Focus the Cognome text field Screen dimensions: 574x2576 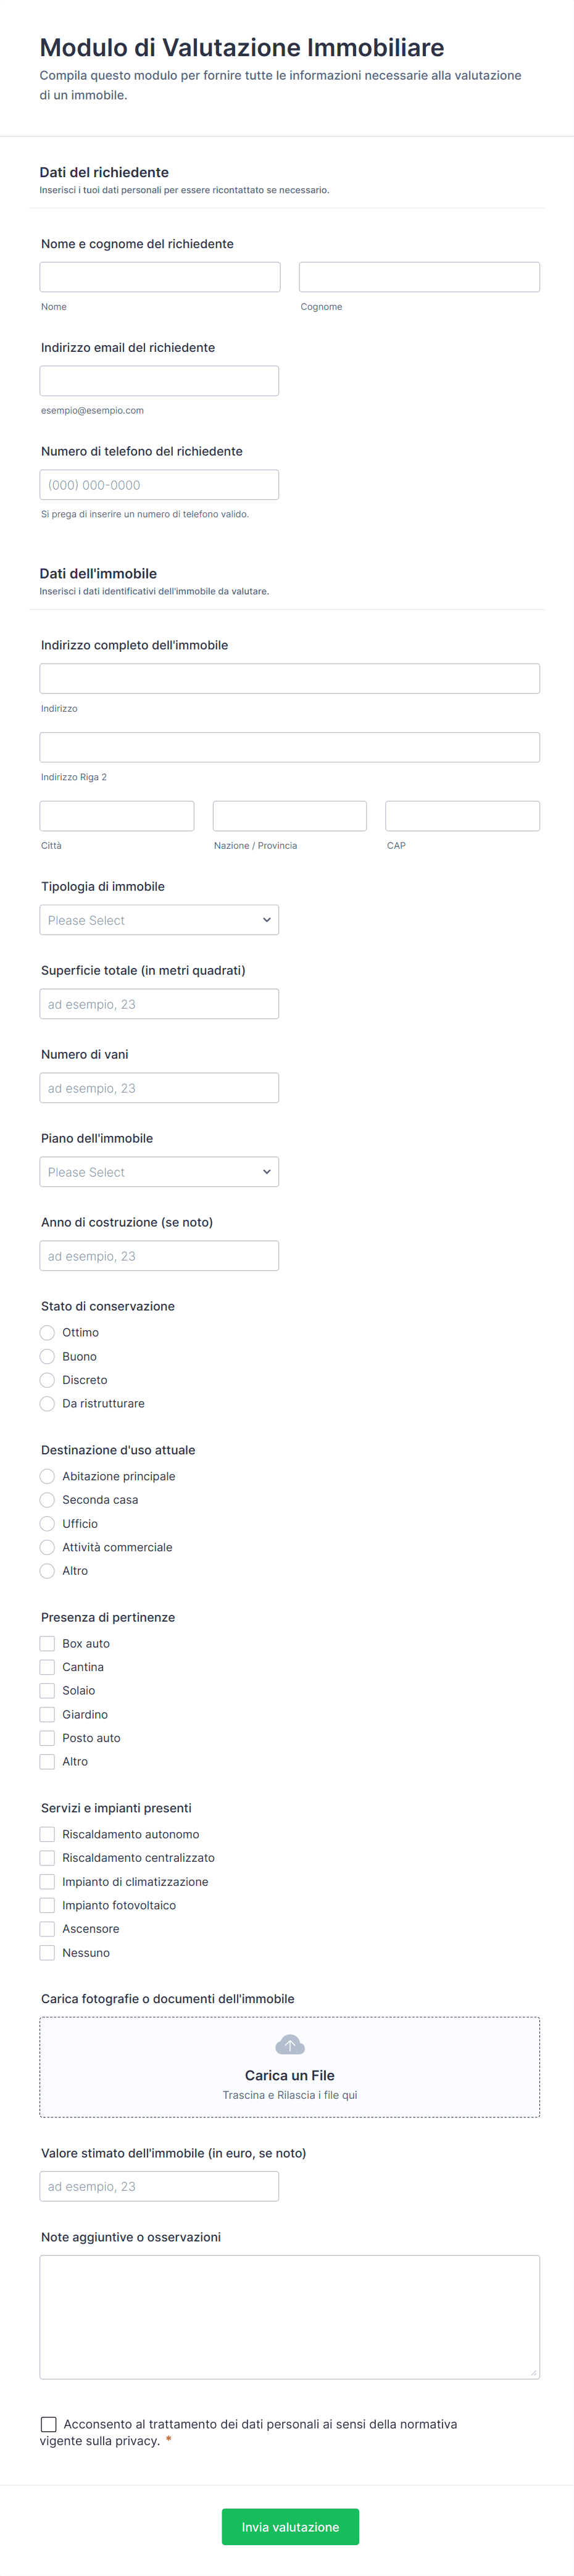[419, 277]
